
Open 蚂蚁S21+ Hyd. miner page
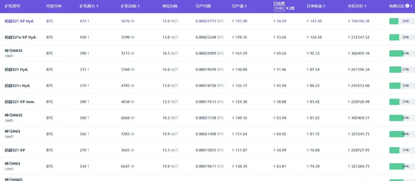pyautogui.click(x=17, y=86)
